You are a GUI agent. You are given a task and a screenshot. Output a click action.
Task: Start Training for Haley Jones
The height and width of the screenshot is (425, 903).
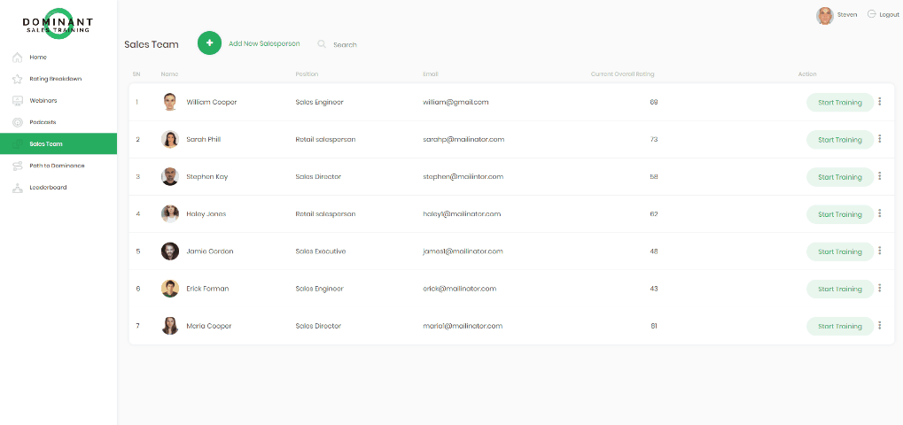coord(840,214)
